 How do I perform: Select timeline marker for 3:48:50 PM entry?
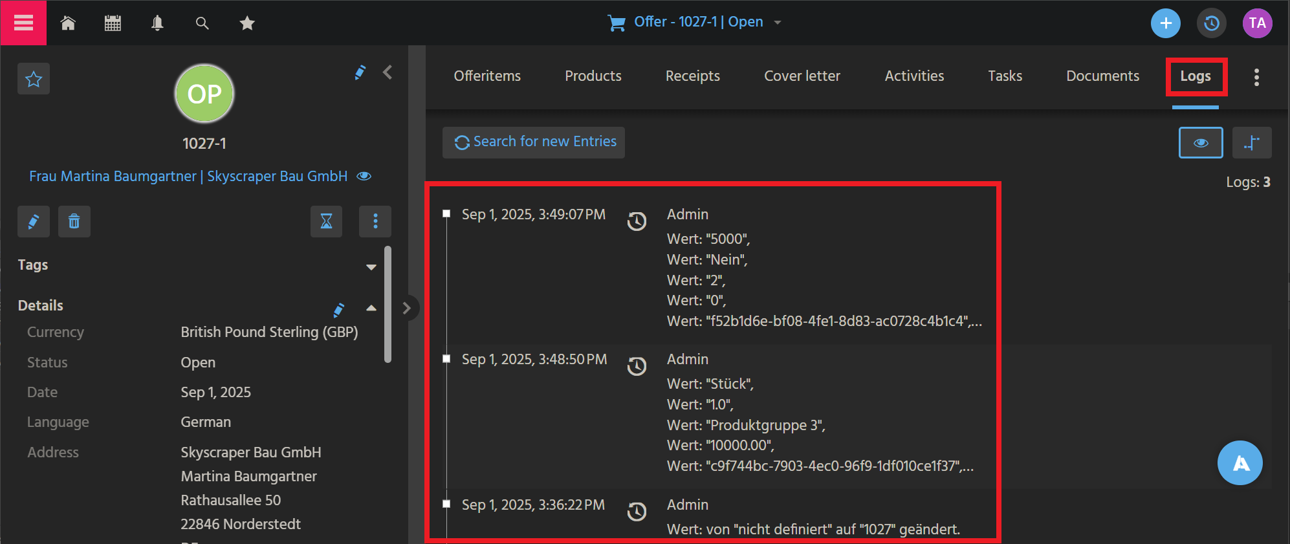coord(446,358)
